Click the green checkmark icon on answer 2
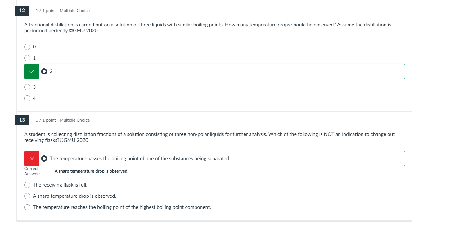The image size is (459, 225). point(32,71)
